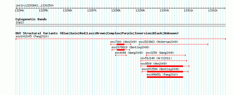Click the 13300k ruler position

(164, 10)
